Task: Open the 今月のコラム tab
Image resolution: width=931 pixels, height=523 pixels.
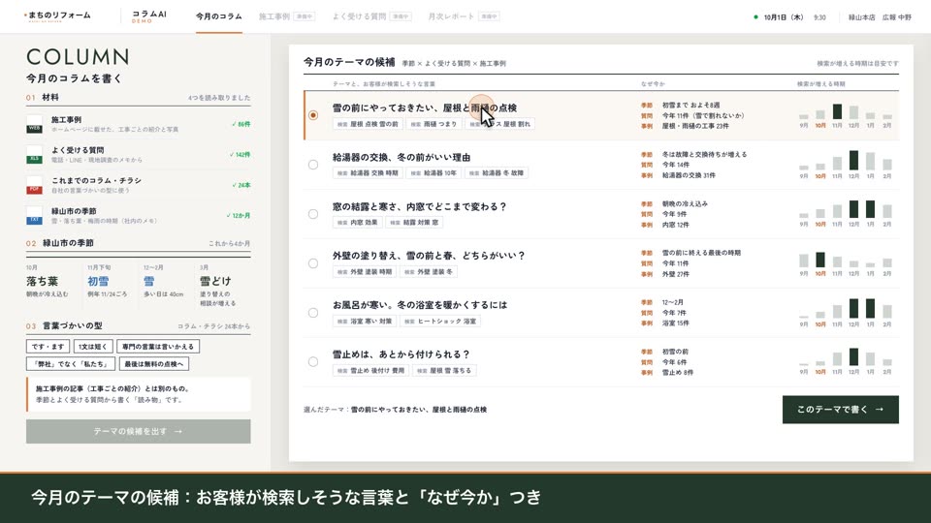Action: click(218, 16)
